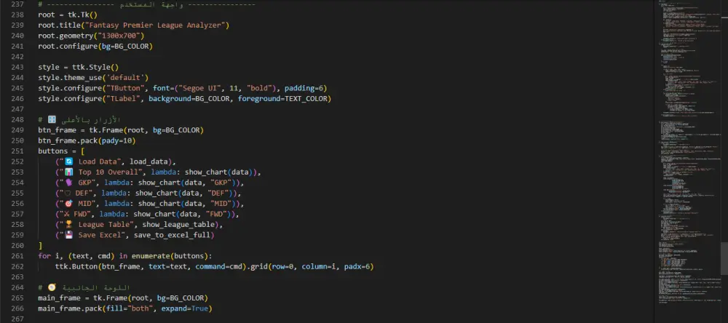Click the Arabic comment text on line 237
Screen dimensions: 728x323
[x=152, y=4]
